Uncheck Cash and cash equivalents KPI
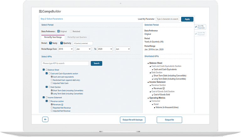 52,76
